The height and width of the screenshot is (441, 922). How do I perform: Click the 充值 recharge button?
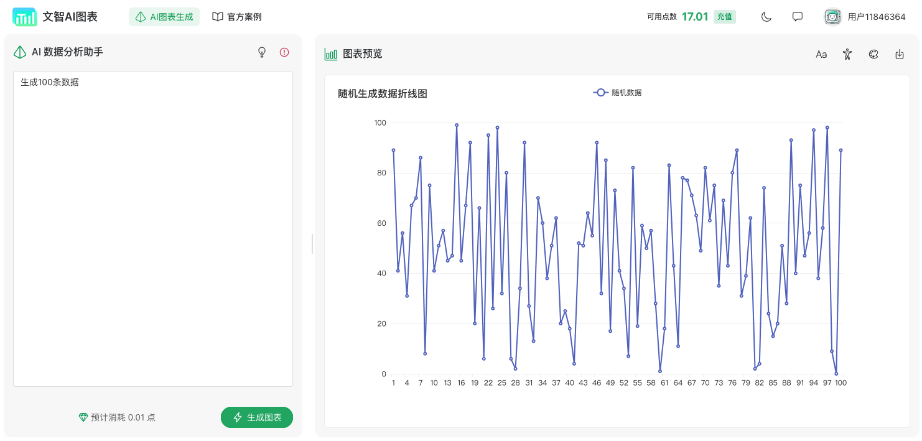point(725,17)
